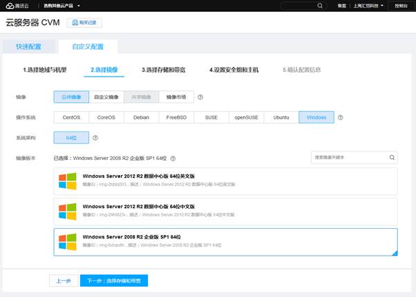Screen dimensions: 416x297
Task: Click help icon beside the Windows option
Action: [341, 118]
